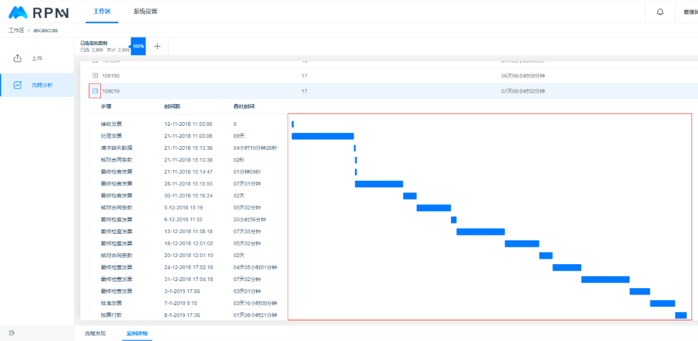Click the 时间戳 column header
This screenshot has height=341, width=698.
173,107
